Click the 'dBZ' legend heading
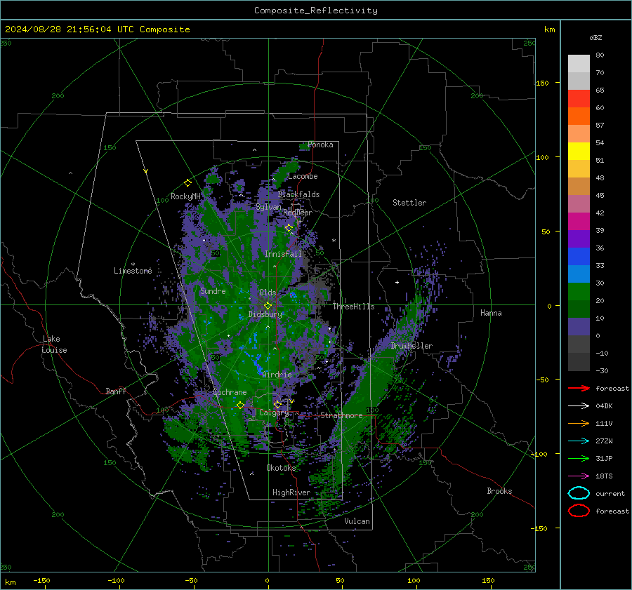 (595, 38)
